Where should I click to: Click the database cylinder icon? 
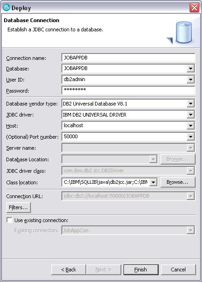tap(183, 32)
